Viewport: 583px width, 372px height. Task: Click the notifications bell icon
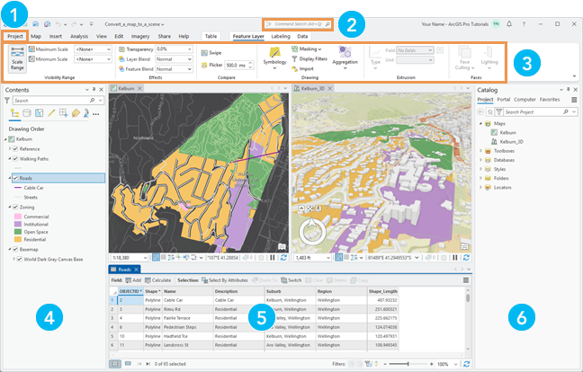click(x=509, y=24)
